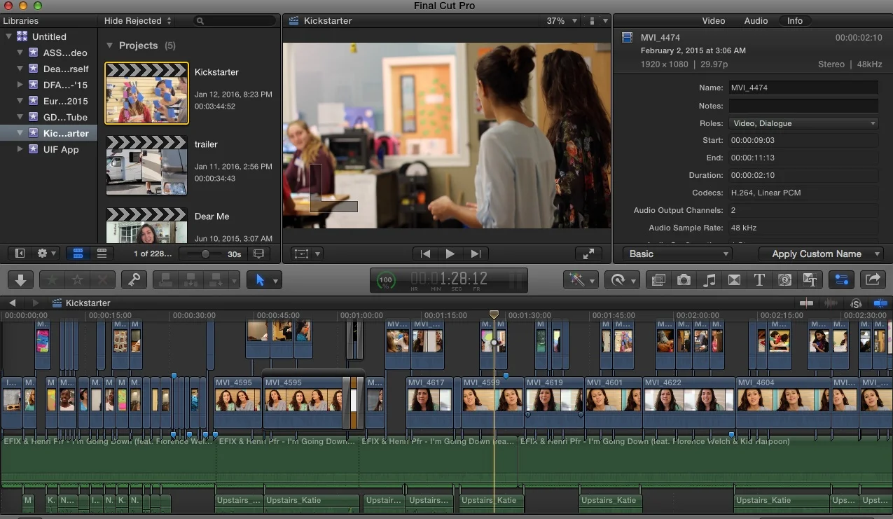Switch to the Video inspector tab

coord(714,21)
